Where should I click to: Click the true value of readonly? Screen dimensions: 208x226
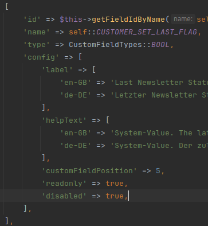click(115, 184)
